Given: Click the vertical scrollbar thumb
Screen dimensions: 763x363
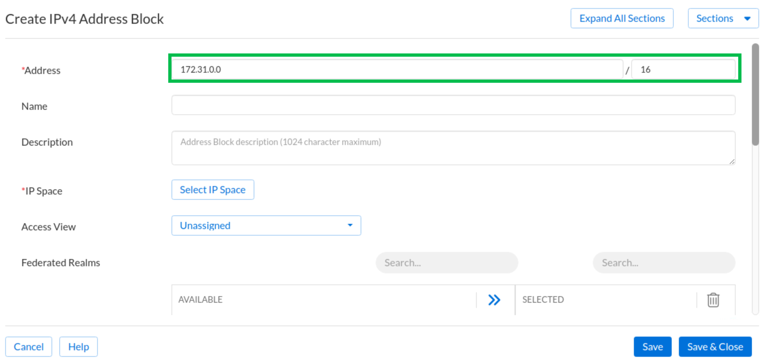Looking at the screenshot, I should (755, 94).
